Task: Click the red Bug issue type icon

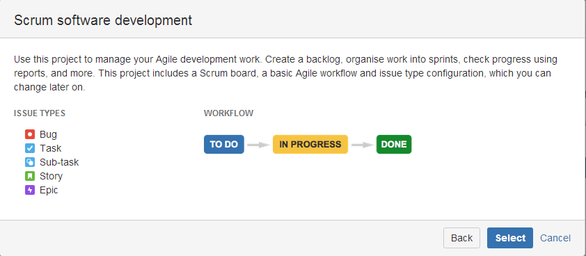Action: (30, 134)
